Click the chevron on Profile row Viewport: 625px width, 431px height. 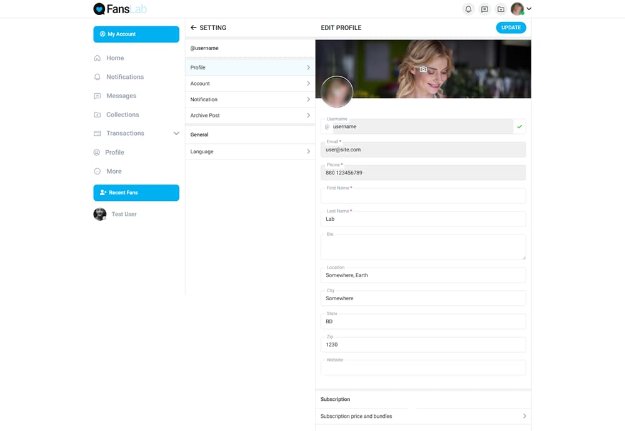[308, 68]
